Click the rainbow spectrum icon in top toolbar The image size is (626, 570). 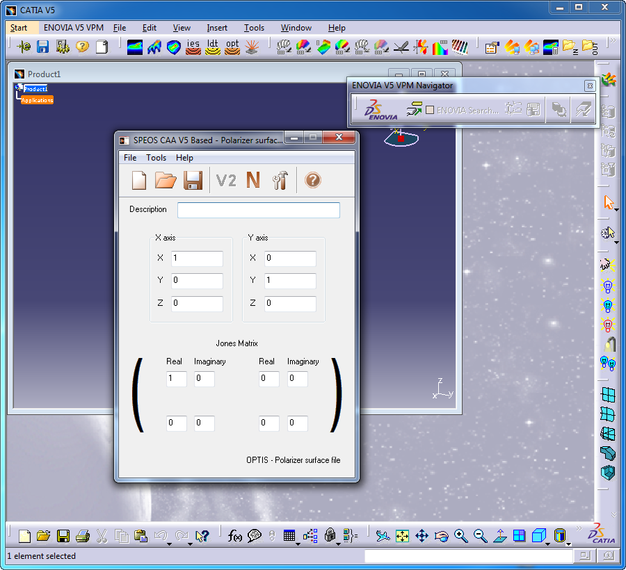pos(440,47)
